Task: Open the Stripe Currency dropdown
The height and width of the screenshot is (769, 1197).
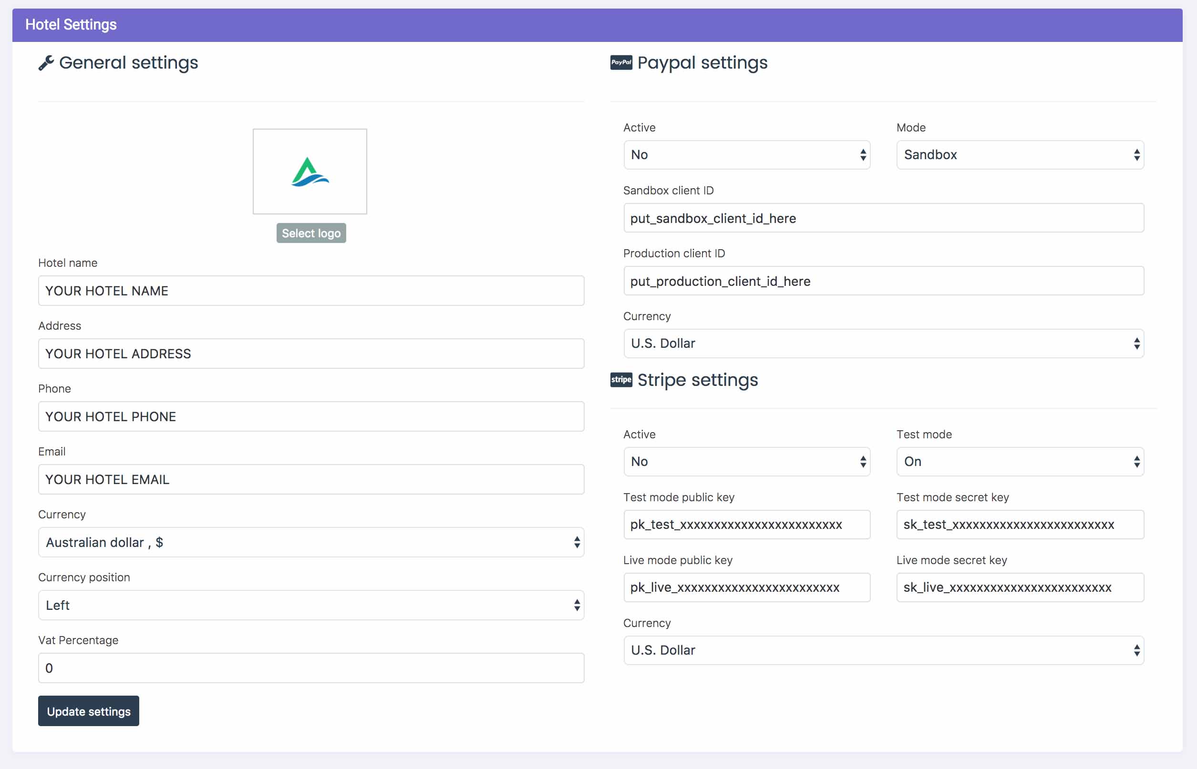Action: coord(883,650)
